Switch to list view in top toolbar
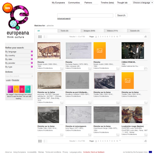Screen dimensions: 160x156 pyautogui.click(x=46, y=37)
